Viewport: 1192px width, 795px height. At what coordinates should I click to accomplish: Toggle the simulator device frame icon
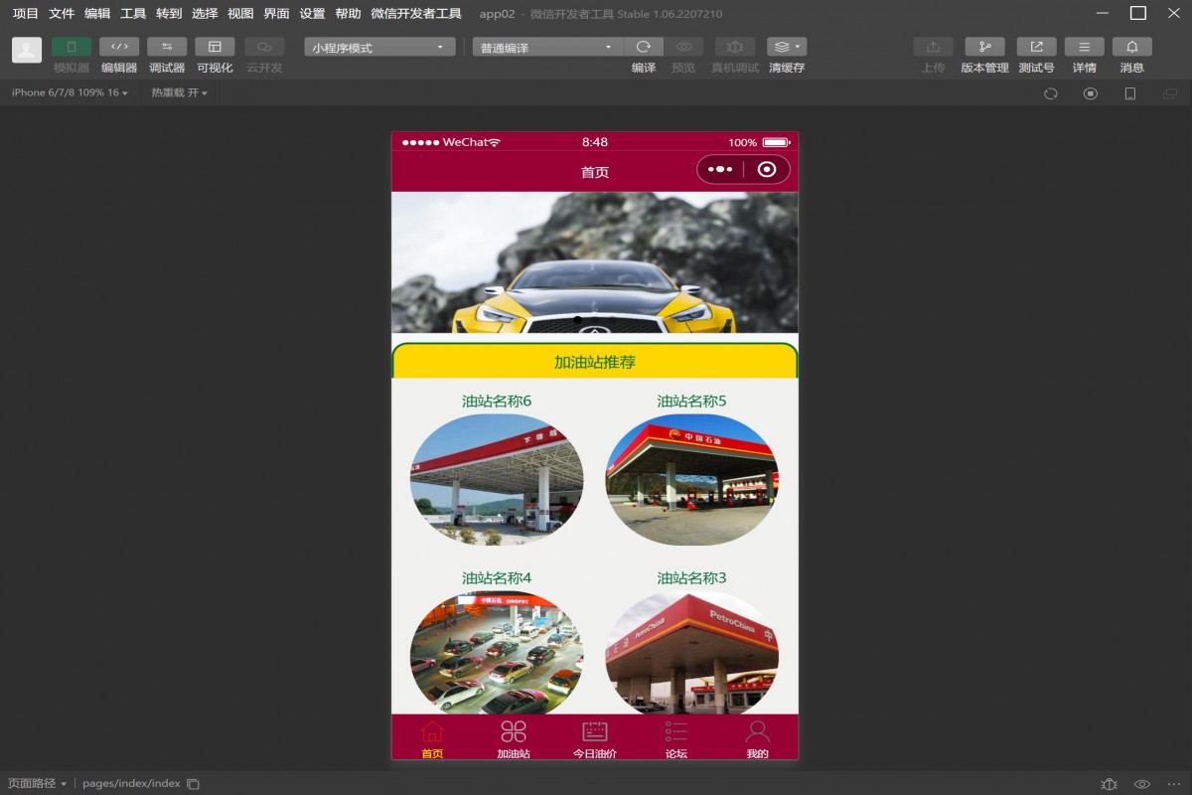tap(1130, 93)
